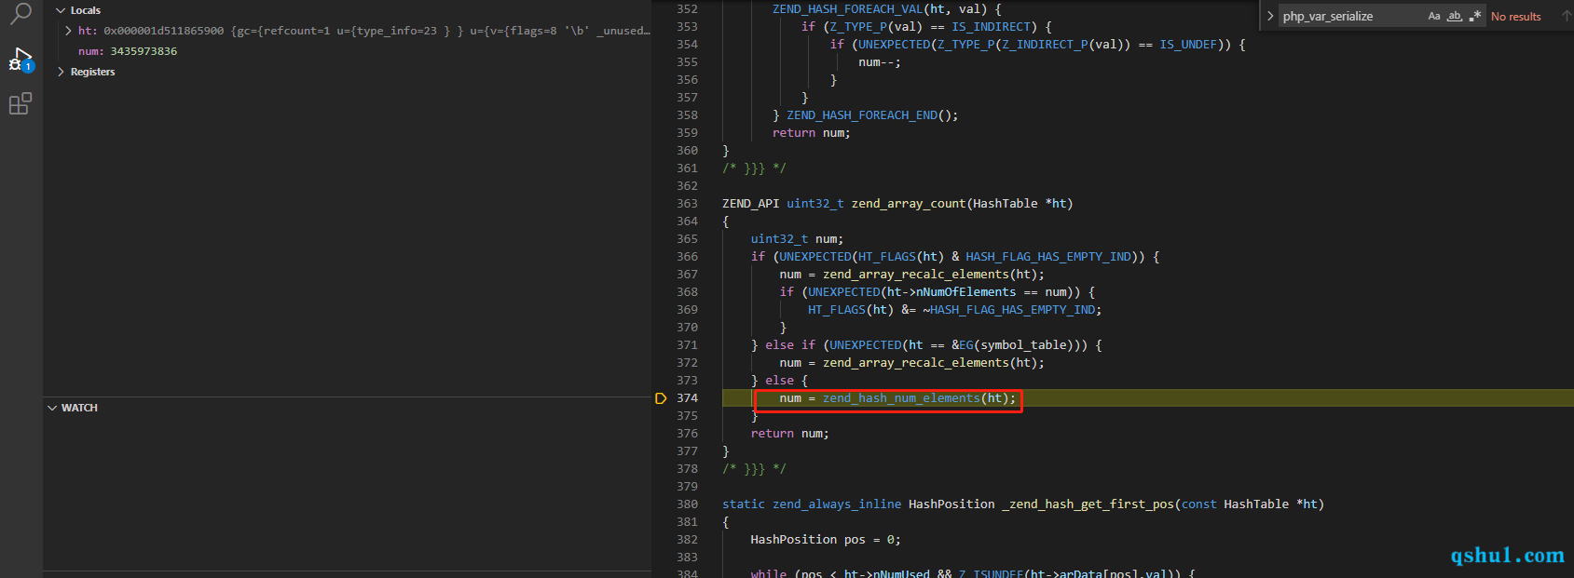Click ZEND_HASH_FOREACH_END macro on line 358
Image resolution: width=1574 pixels, height=578 pixels.
point(862,115)
